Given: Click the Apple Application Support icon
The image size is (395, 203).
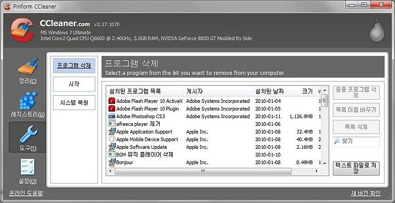Looking at the screenshot, I should click(x=111, y=132).
